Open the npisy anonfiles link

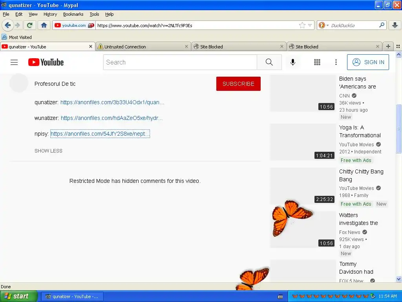[x=100, y=134]
